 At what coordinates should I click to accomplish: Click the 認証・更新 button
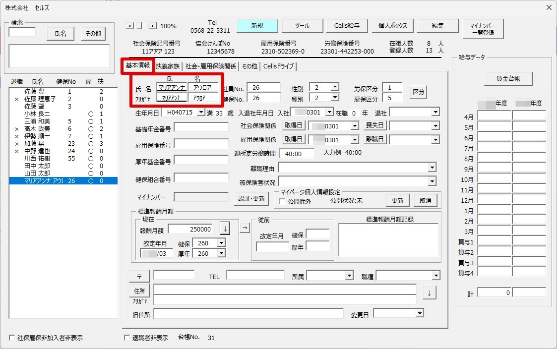click(251, 198)
